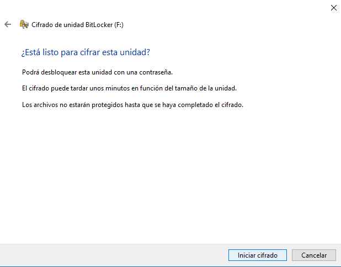Viewport: 341px width, 267px height.
Task: Click the El cifrado puede tardar paragraph
Action: (x=129, y=88)
